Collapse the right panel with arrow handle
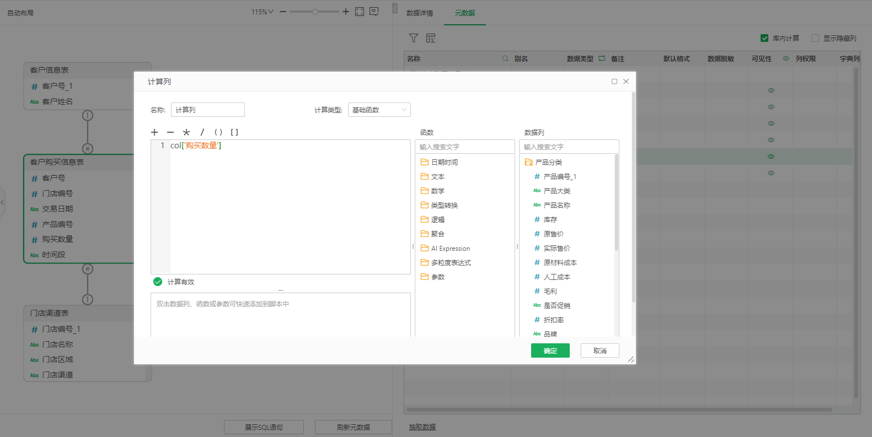Viewport: 872px width, 437px height. pyautogui.click(x=395, y=9)
